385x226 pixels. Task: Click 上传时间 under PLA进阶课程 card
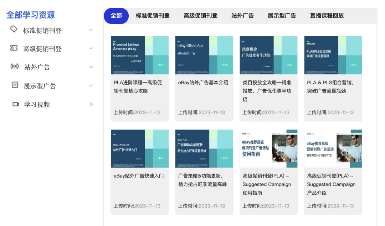[137, 112]
